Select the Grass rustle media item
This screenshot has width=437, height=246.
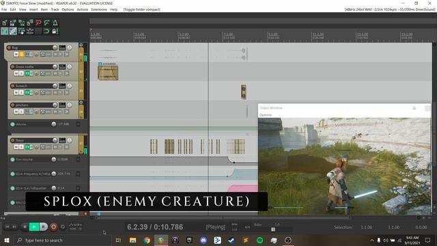(108, 73)
